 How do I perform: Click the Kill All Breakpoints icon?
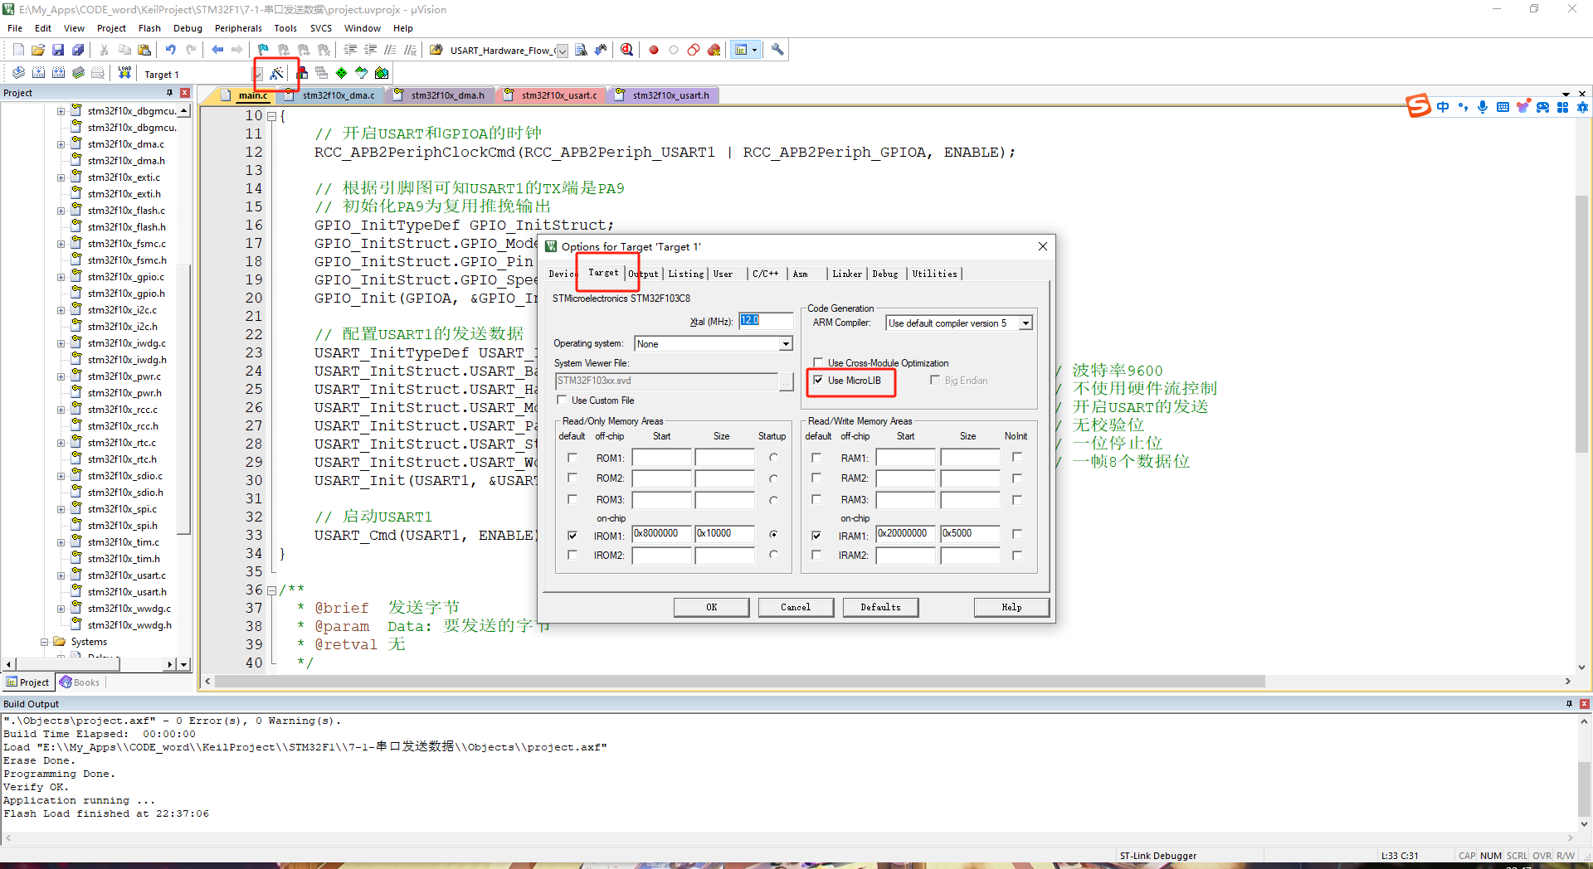pyautogui.click(x=714, y=50)
